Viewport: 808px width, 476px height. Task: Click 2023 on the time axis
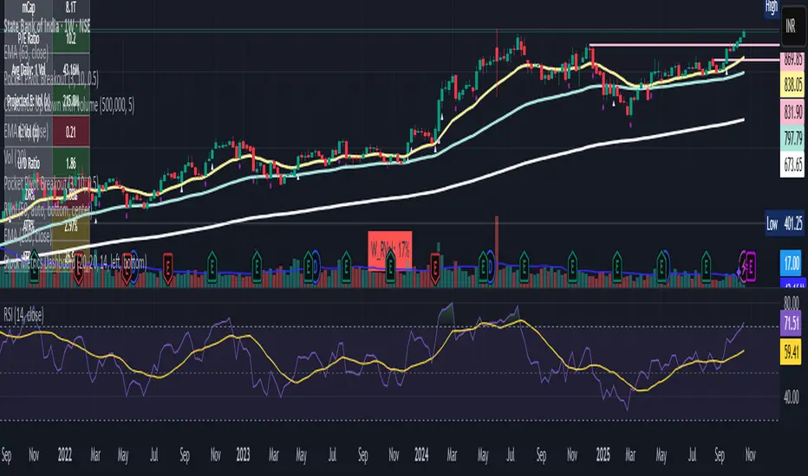tap(243, 455)
